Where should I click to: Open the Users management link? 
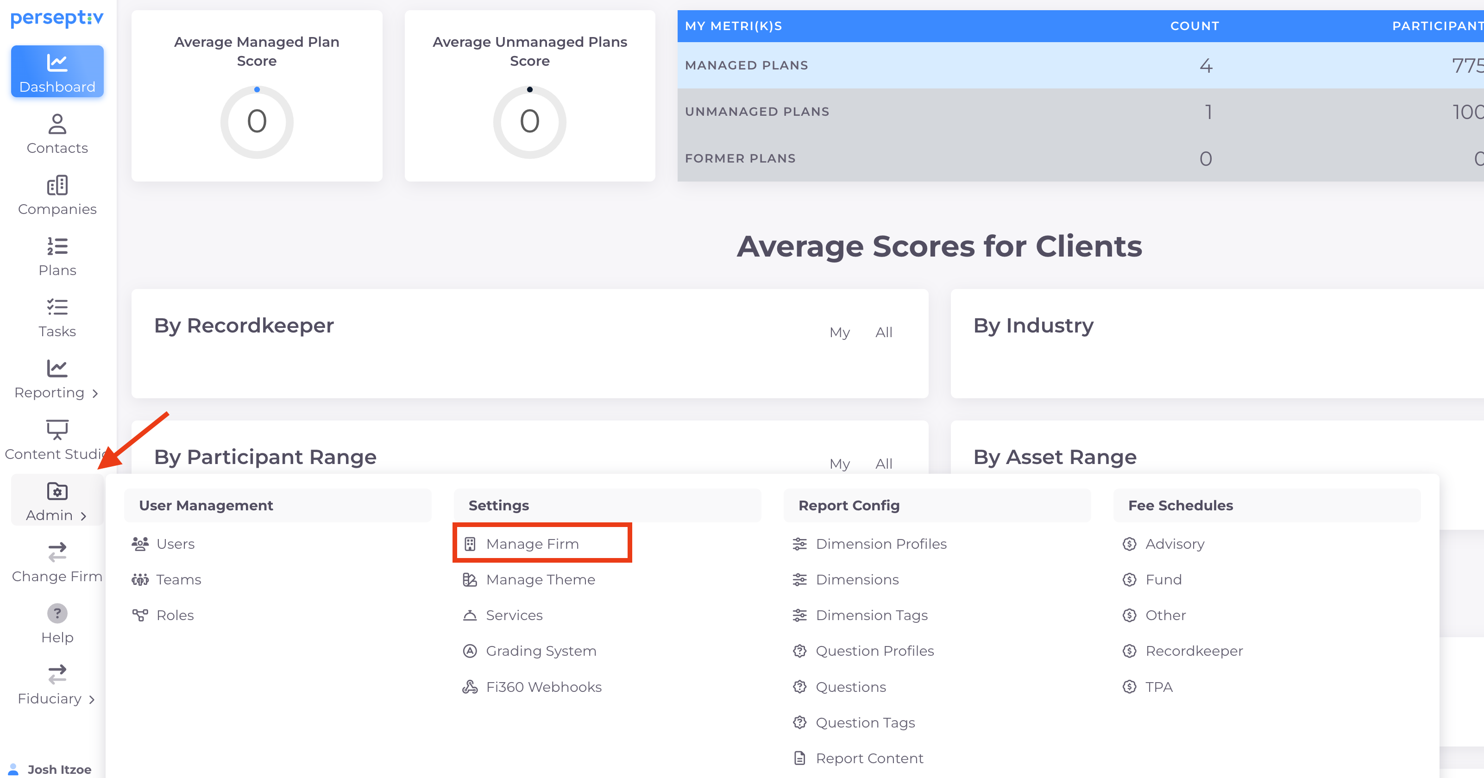175,544
